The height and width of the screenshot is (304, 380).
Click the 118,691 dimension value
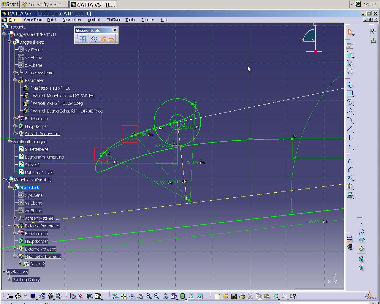(313, 222)
